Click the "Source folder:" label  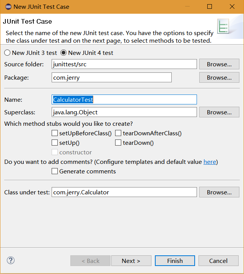[24, 64]
